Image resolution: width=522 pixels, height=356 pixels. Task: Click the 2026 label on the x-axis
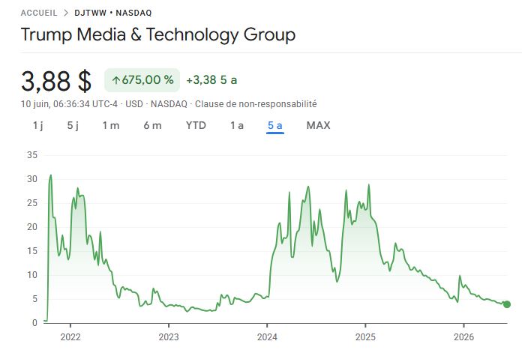click(463, 337)
